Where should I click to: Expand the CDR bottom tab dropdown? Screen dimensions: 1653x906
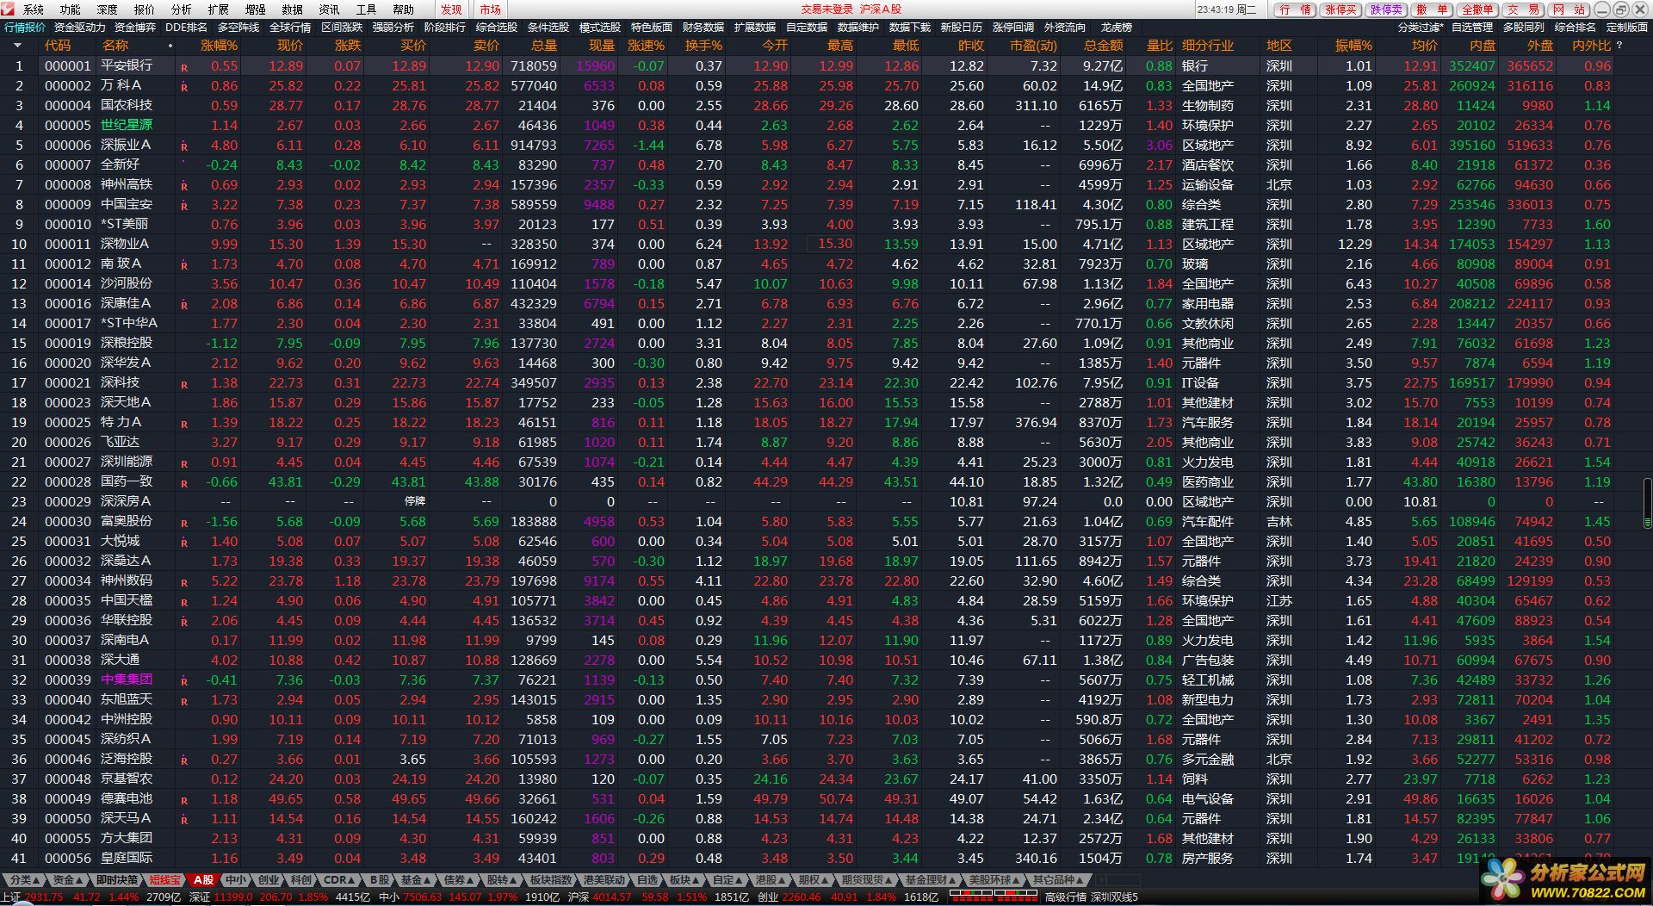tap(352, 880)
